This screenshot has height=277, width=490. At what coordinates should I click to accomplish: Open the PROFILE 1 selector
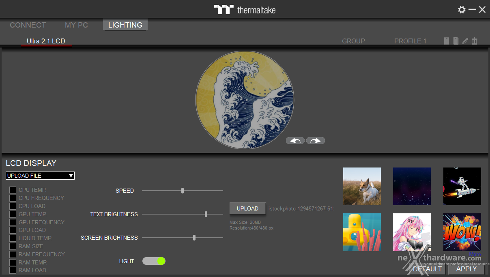[410, 41]
